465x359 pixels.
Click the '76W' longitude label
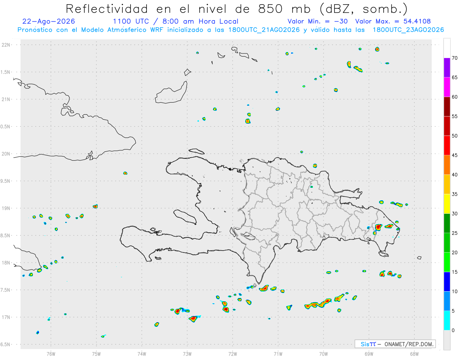pos(51,354)
